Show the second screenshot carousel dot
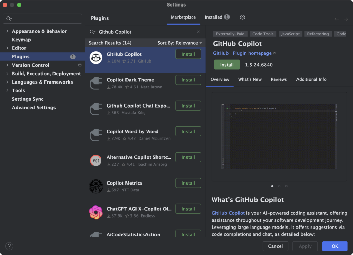The width and height of the screenshot is (353, 255). point(279,186)
